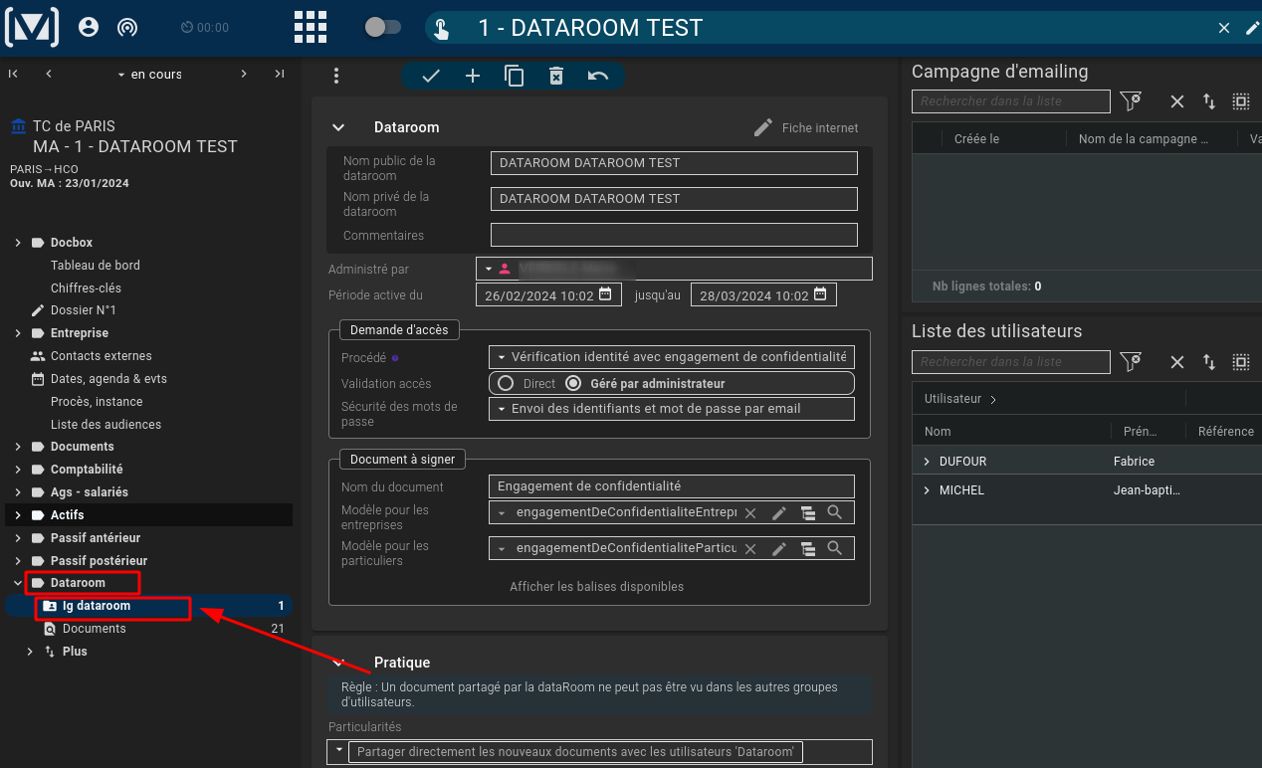Open the list icon for particuliers model
Image resolution: width=1262 pixels, height=768 pixels.
807,549
